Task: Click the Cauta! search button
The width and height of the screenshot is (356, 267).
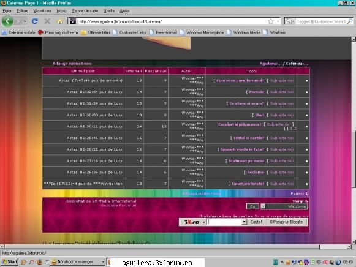Action: coord(256,222)
